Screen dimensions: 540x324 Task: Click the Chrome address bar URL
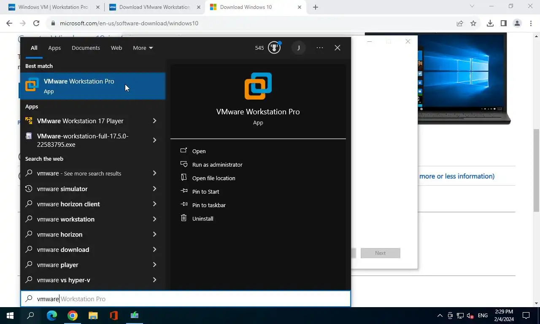[129, 23]
